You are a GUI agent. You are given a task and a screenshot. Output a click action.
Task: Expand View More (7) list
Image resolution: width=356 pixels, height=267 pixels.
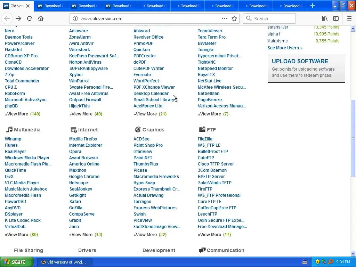(213, 114)
